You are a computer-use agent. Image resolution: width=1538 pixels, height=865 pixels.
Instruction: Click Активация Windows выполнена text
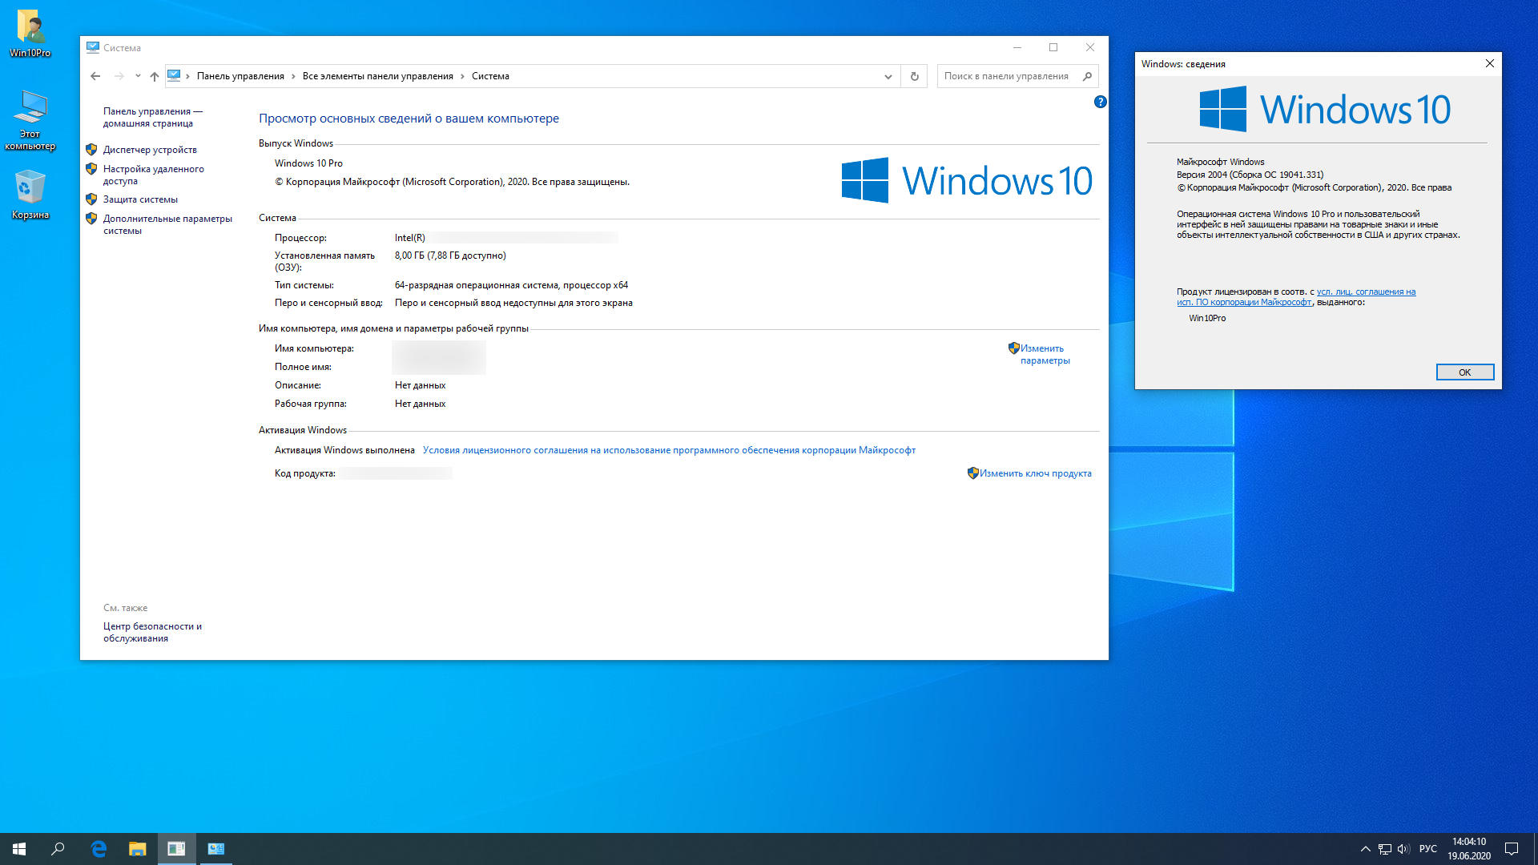344,450
